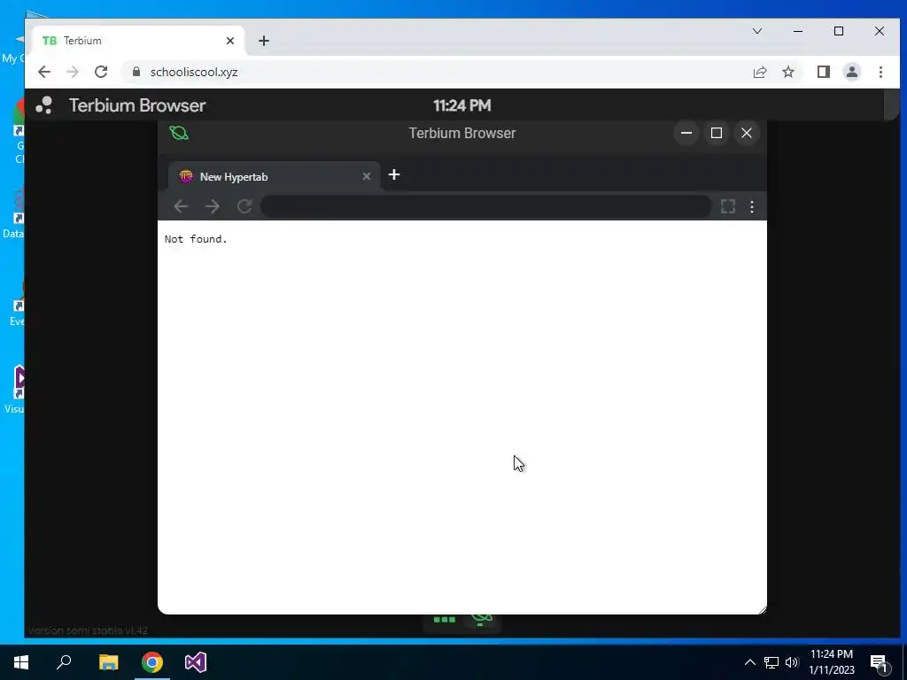Click the network tray icon
Image resolution: width=907 pixels, height=680 pixels.
pyautogui.click(x=771, y=662)
